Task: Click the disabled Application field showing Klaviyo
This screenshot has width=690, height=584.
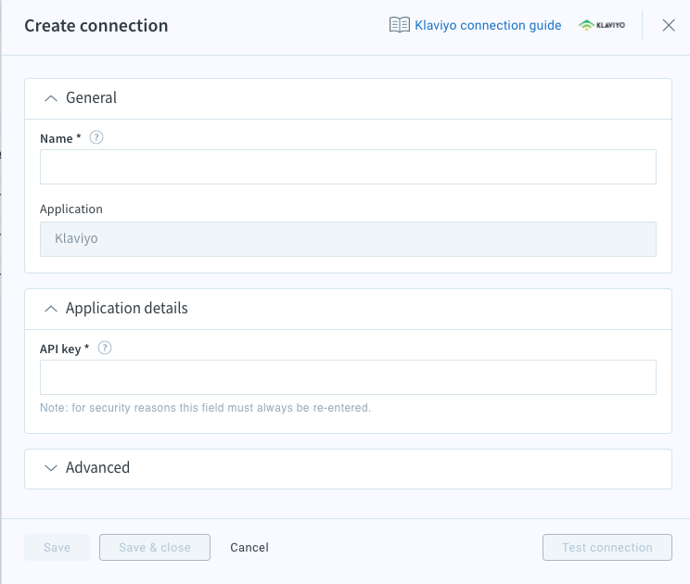Action: pyautogui.click(x=348, y=239)
